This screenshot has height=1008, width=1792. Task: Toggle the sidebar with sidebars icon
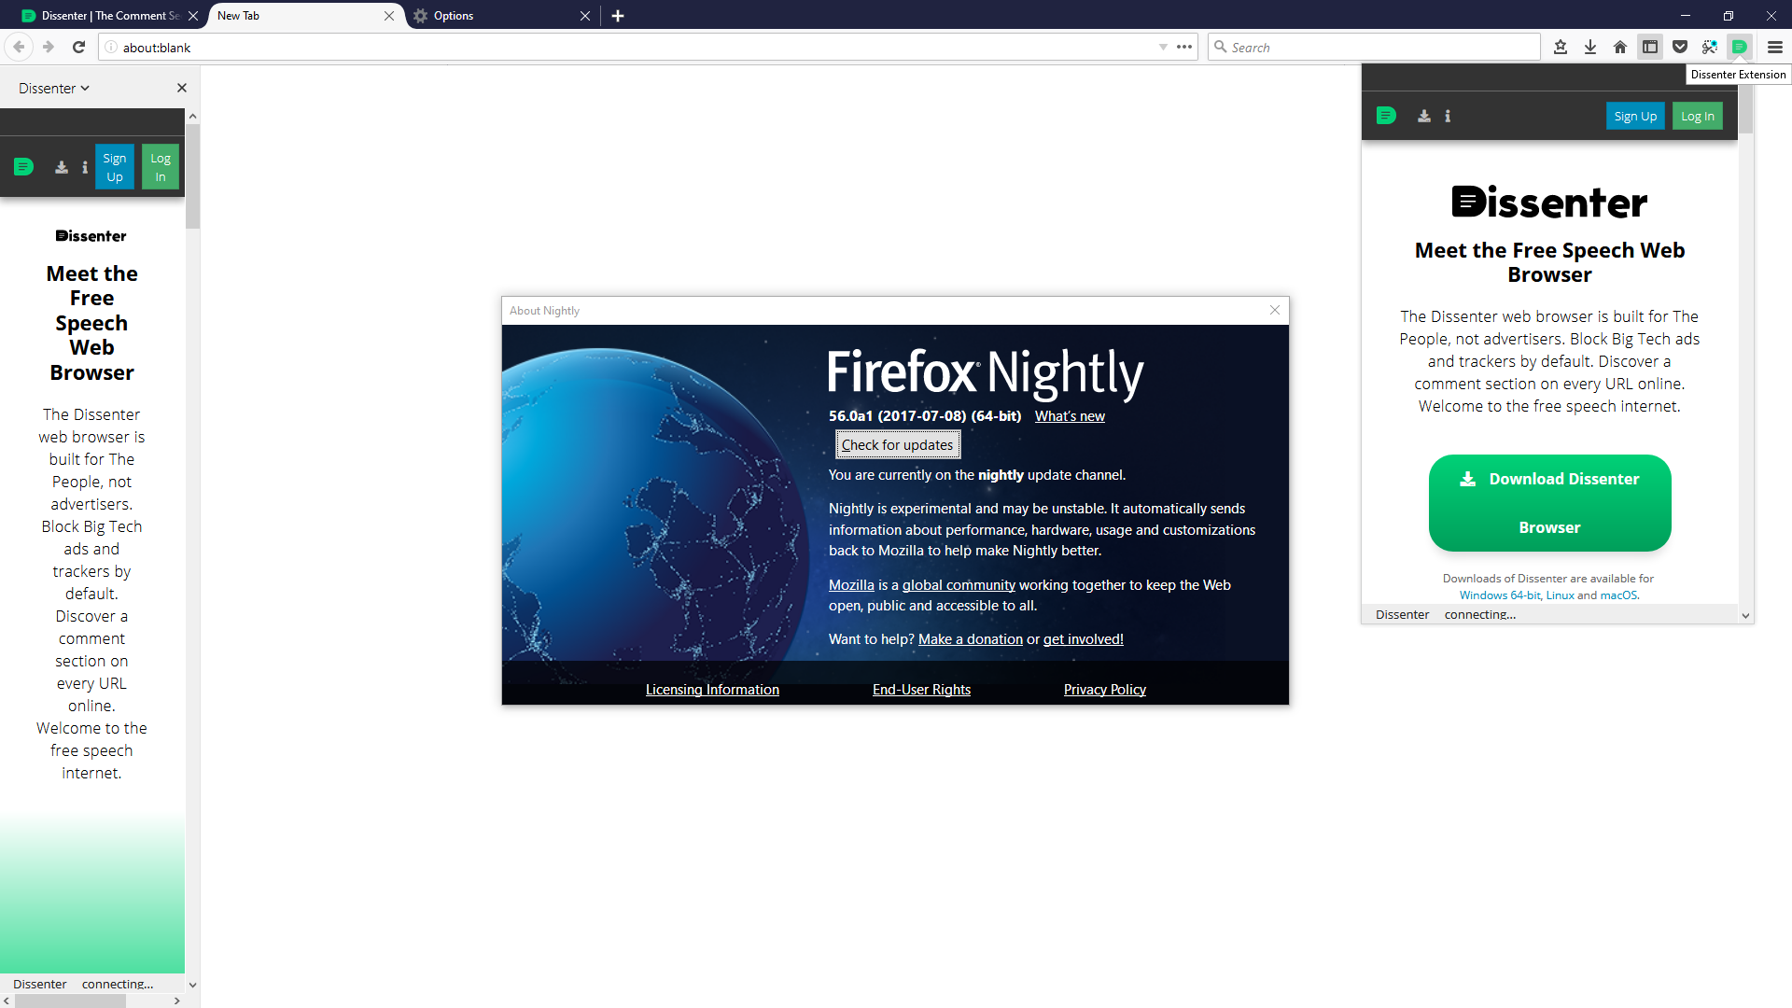(1650, 47)
